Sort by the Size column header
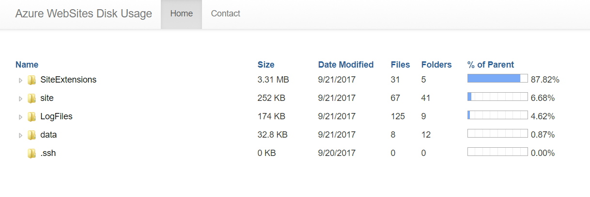This screenshot has width=590, height=197. [266, 65]
